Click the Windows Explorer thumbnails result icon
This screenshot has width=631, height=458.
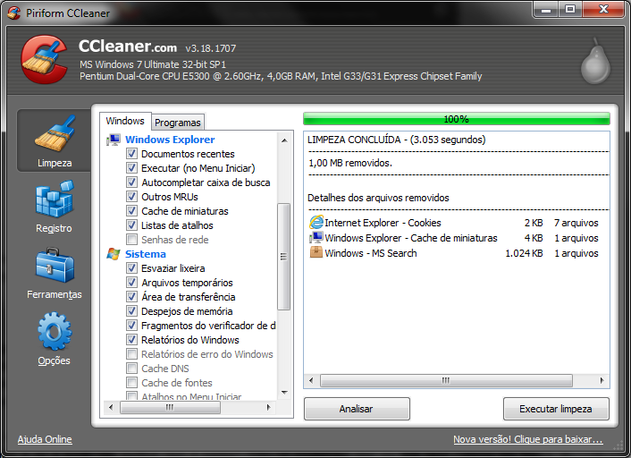tap(315, 238)
